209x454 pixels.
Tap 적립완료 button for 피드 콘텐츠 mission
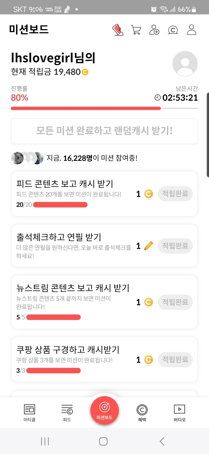pos(175,194)
